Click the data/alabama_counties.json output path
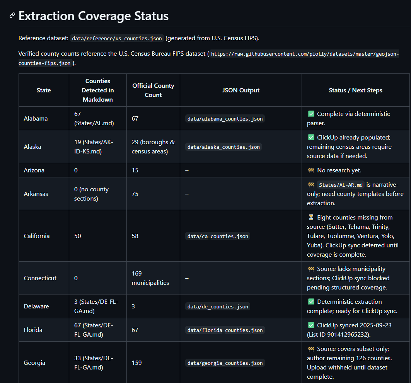This screenshot has height=383, width=411. pyautogui.click(x=225, y=119)
